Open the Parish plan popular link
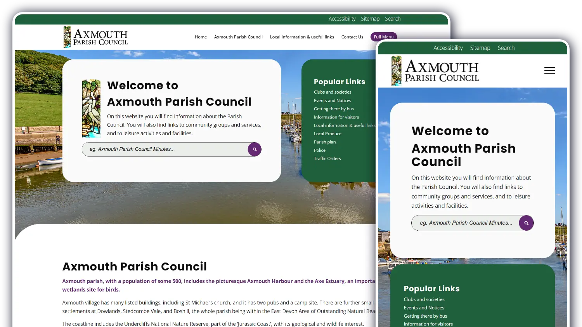The height and width of the screenshot is (327, 582). [325, 142]
